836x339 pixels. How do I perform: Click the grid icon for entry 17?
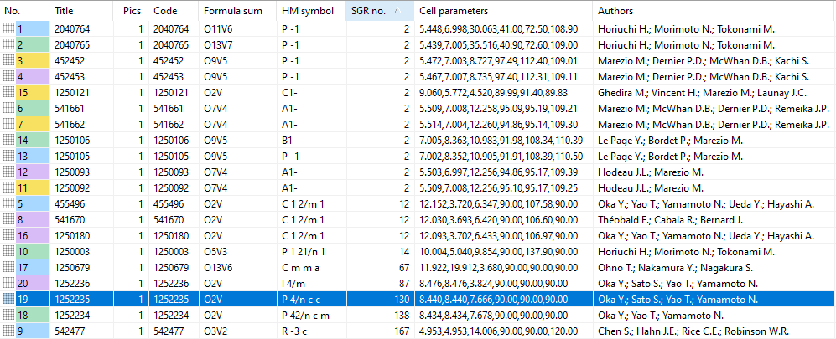pos(9,267)
